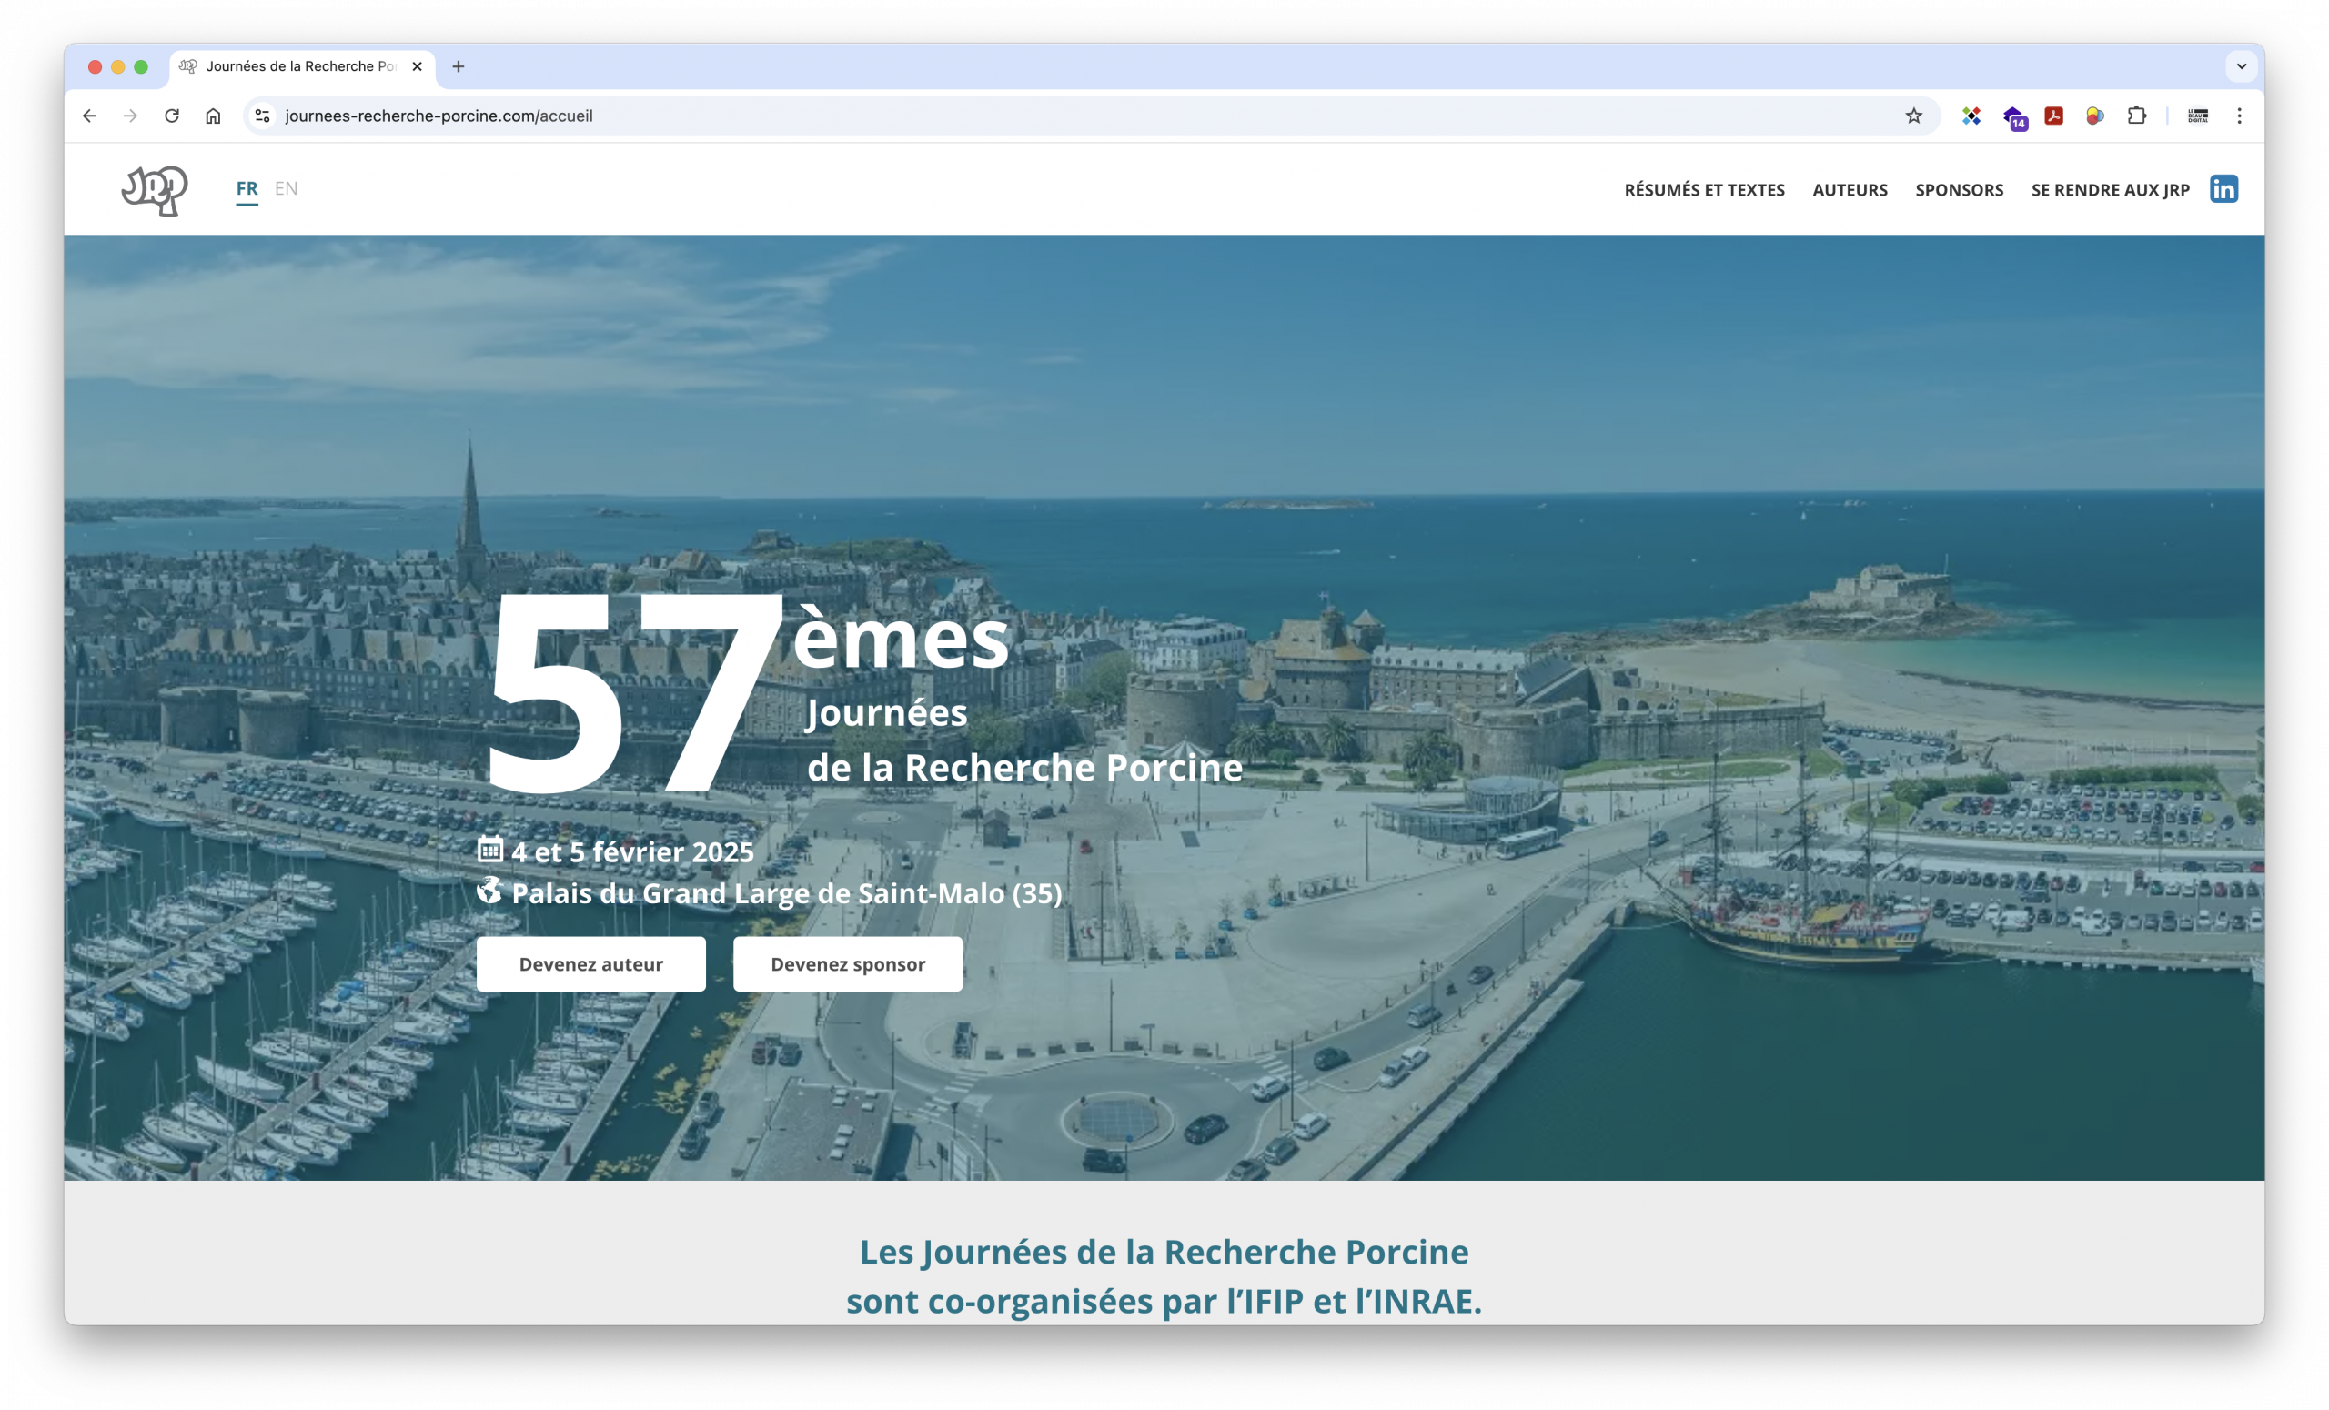Click the Adobe Acrobat extension icon
This screenshot has height=1410, width=2329.
[x=2053, y=116]
